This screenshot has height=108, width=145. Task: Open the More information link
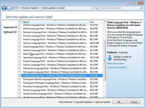[115, 63]
